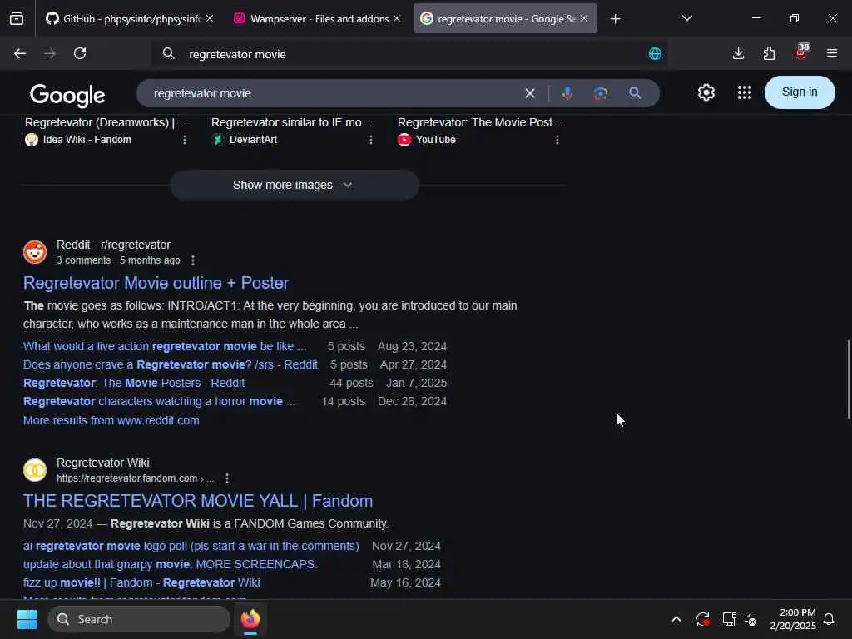Click the page vertical scrollbar thumb
This screenshot has width=852, height=639.
(848, 379)
